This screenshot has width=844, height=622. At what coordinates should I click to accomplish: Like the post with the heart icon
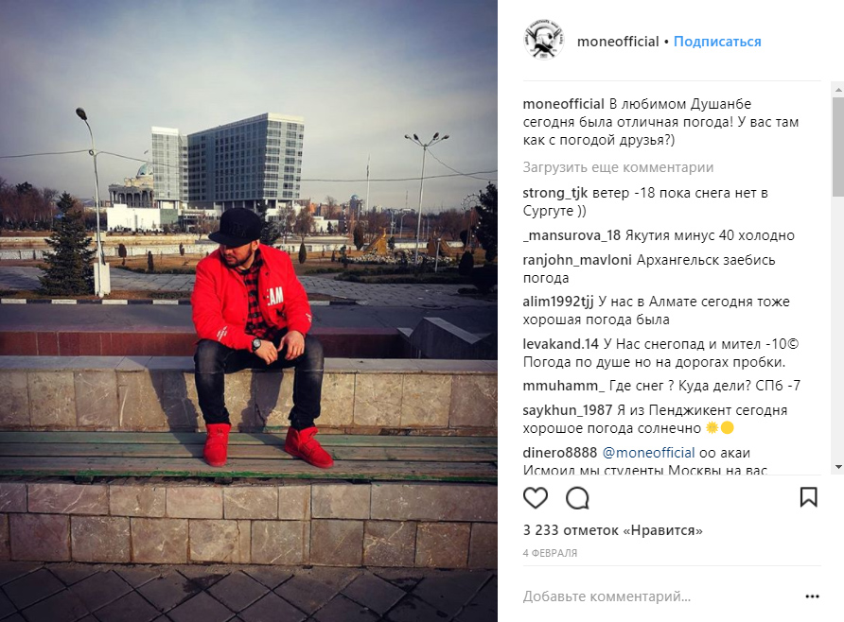click(535, 498)
